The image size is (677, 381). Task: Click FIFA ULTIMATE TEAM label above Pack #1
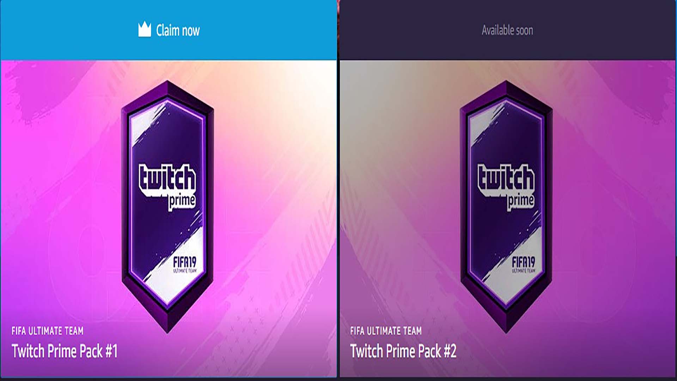tap(48, 331)
